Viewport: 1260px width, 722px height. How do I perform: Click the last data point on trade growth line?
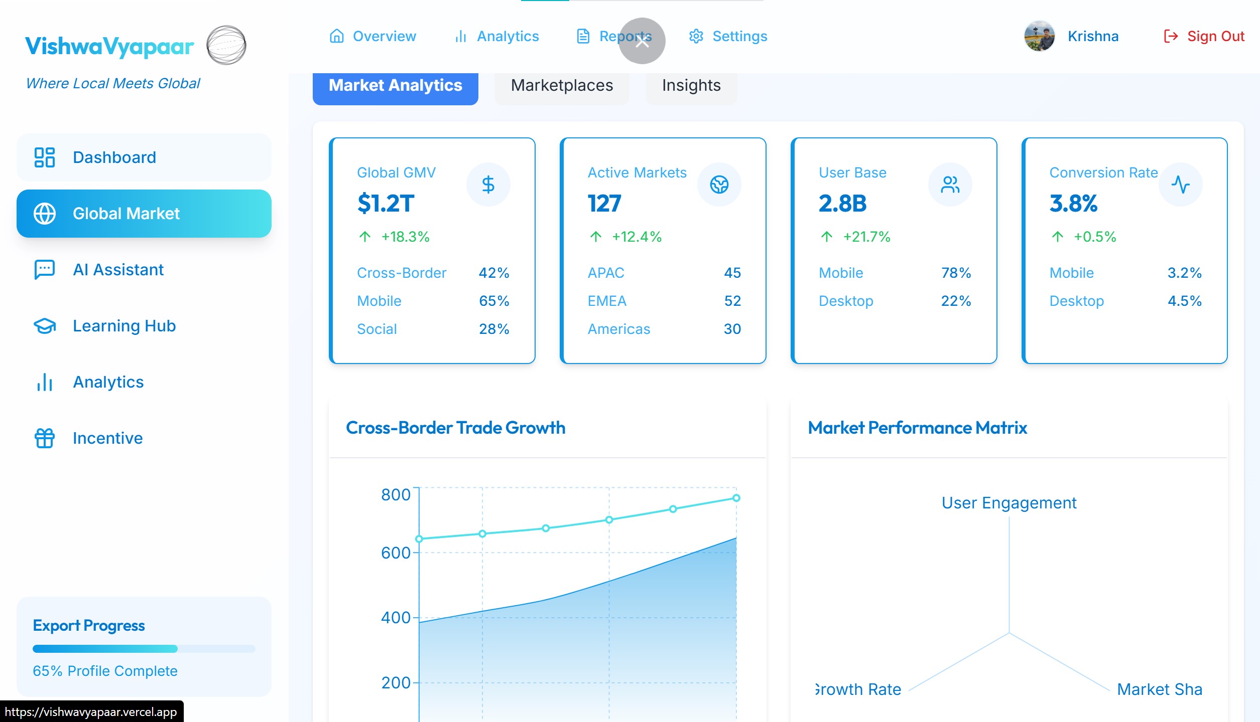coord(736,498)
